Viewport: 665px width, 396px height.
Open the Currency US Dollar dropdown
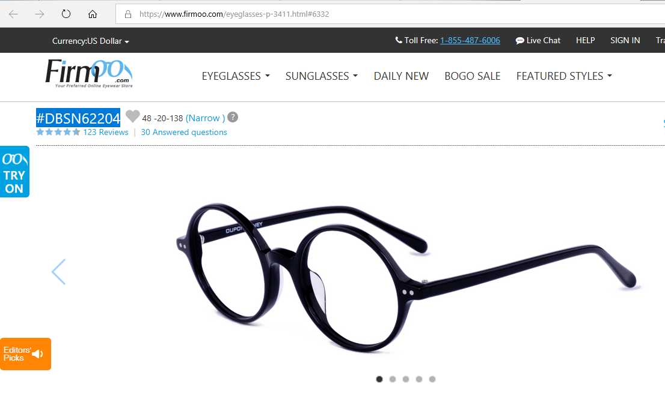[x=90, y=41]
